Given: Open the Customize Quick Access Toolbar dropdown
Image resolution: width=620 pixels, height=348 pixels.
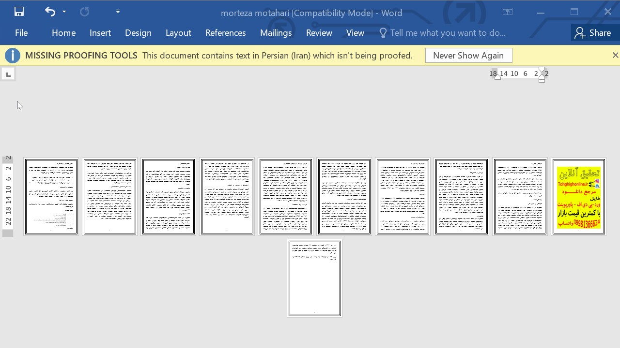Looking at the screenshot, I should click(x=118, y=12).
